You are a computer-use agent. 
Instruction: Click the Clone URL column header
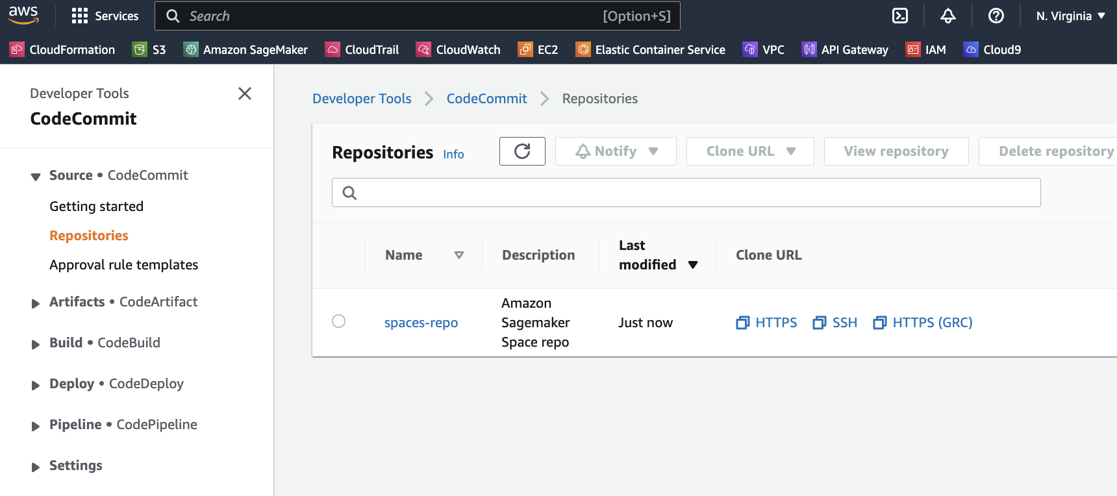pos(769,255)
